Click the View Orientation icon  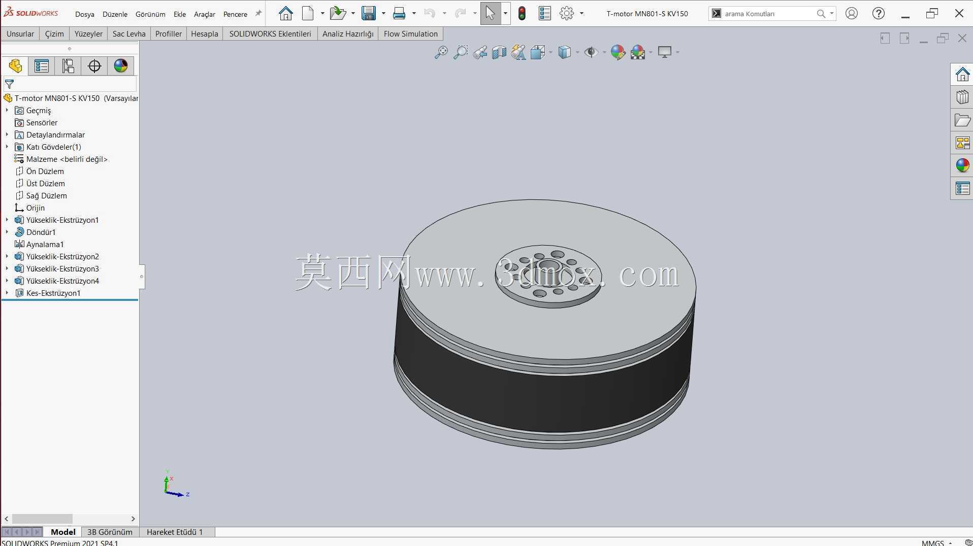coord(538,52)
